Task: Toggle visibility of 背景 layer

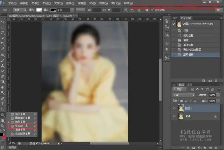Action: [x=174, y=116]
